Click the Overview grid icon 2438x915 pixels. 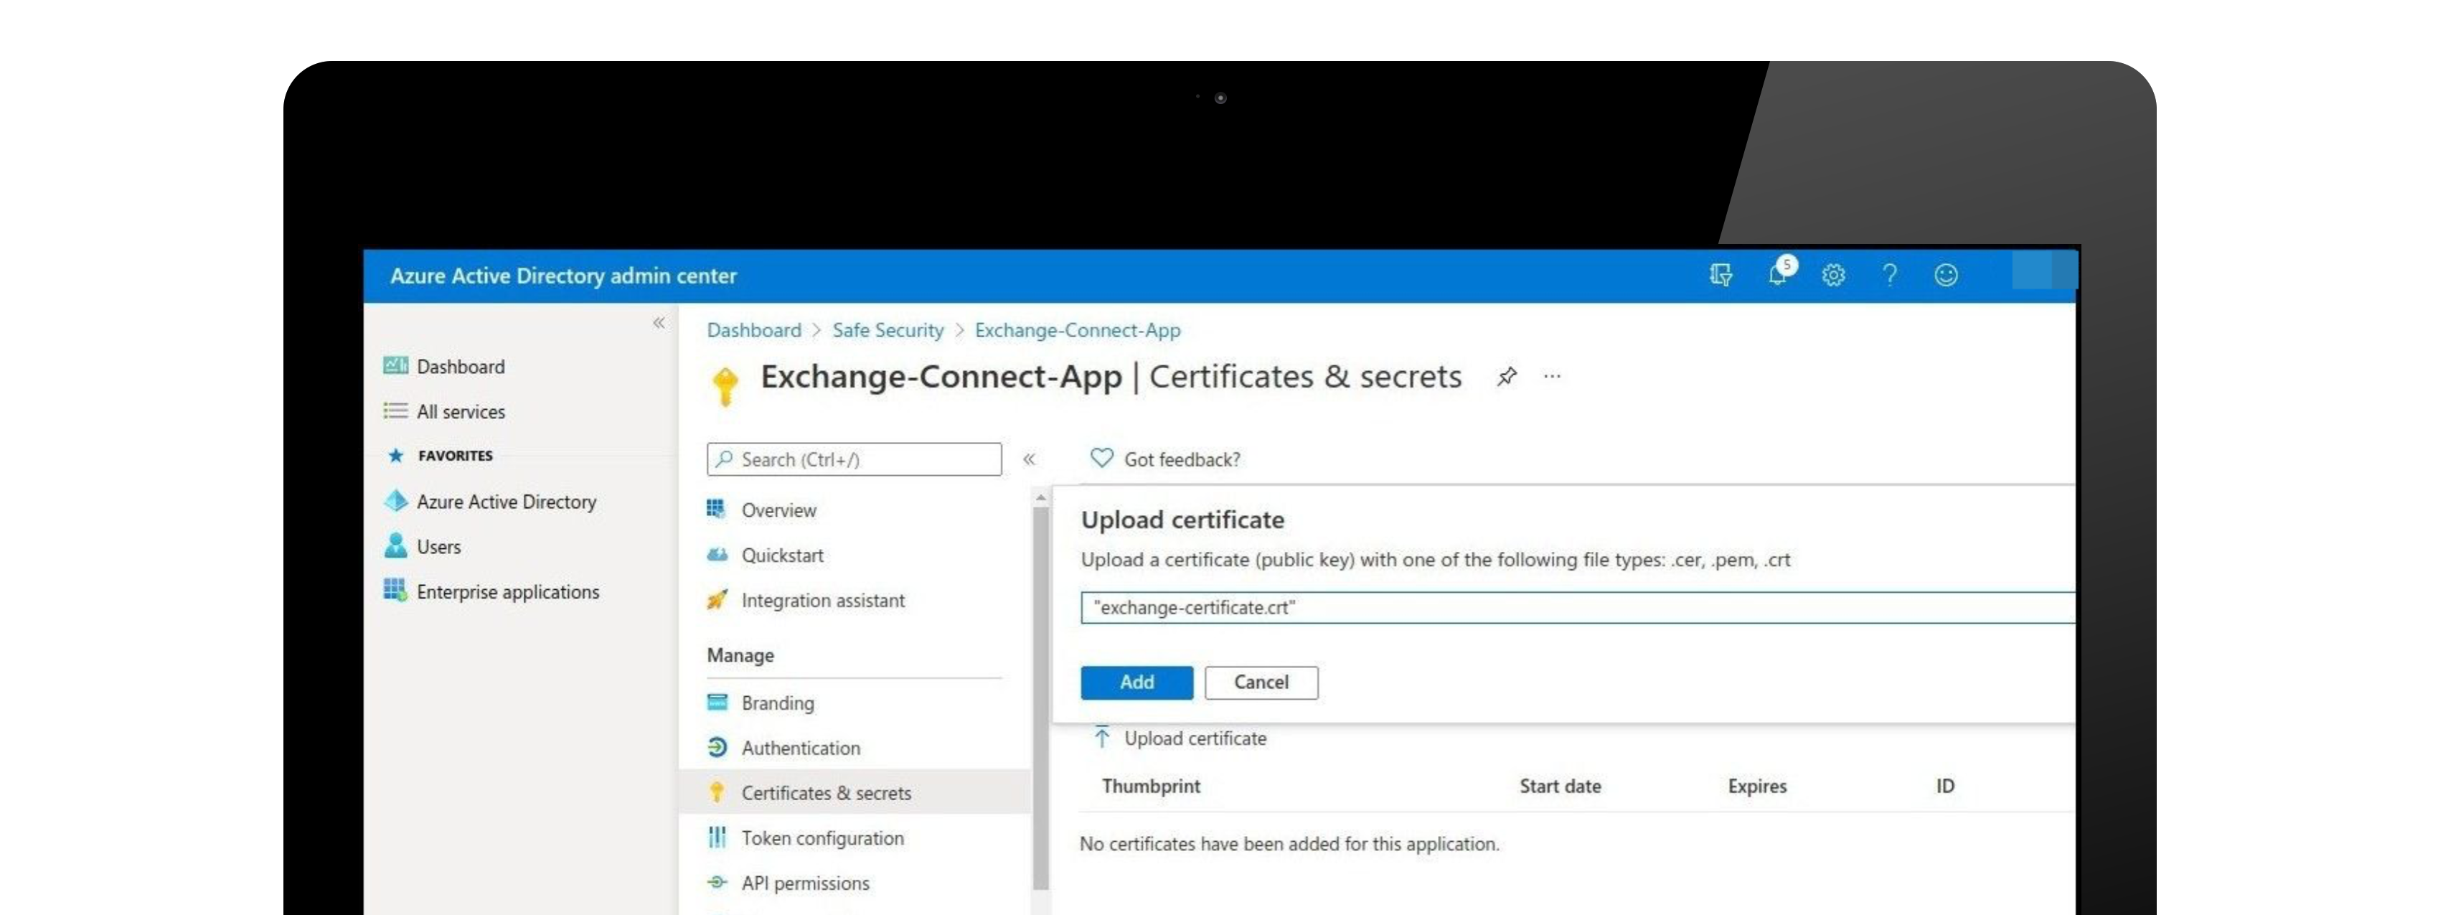[717, 509]
